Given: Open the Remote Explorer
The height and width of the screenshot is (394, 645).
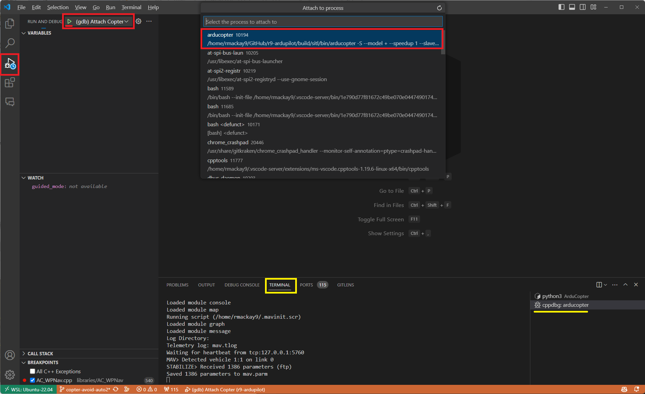Looking at the screenshot, I should tap(10, 101).
